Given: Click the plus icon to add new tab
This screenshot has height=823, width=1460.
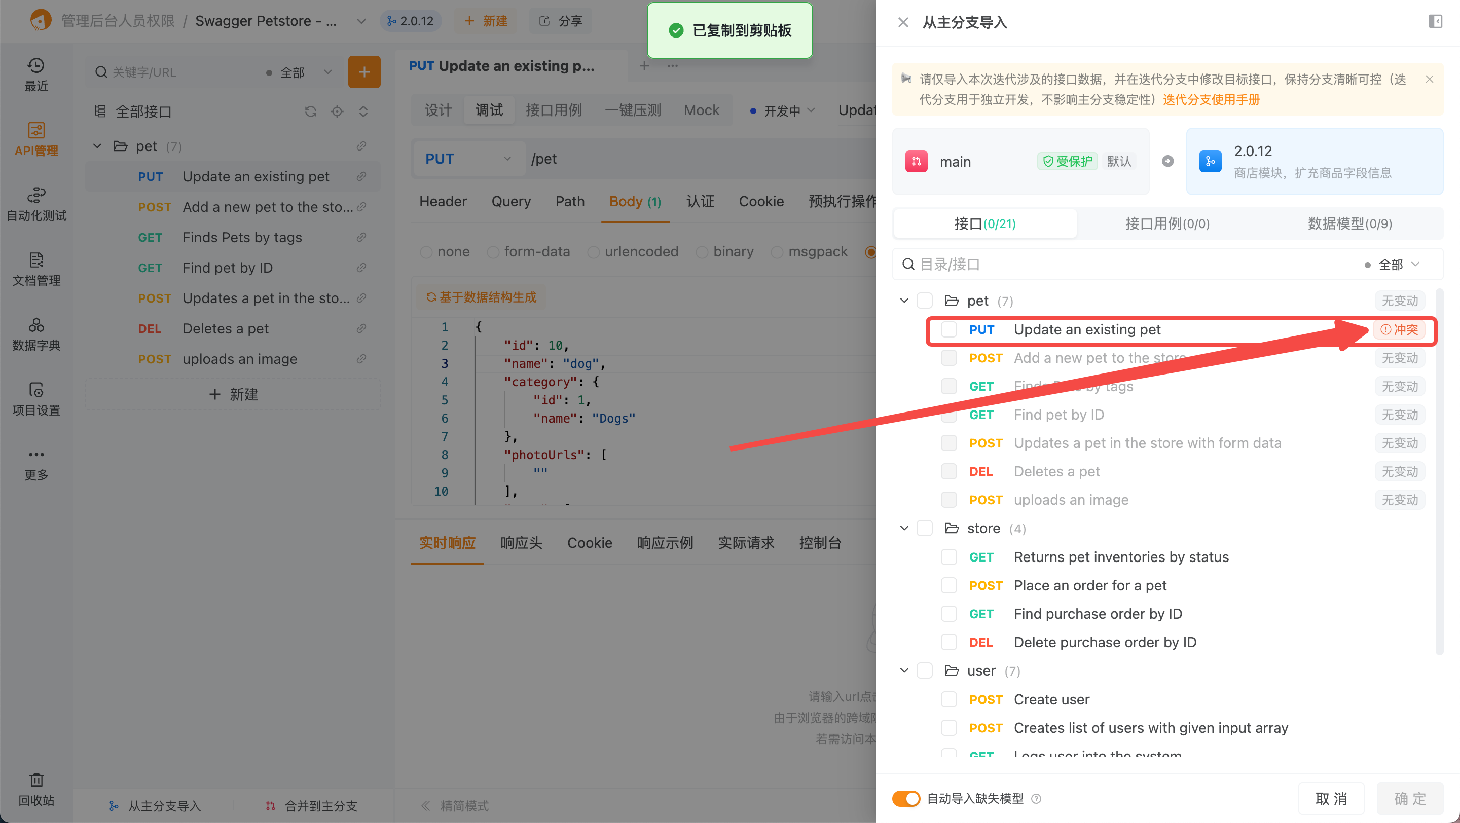Looking at the screenshot, I should point(644,66).
